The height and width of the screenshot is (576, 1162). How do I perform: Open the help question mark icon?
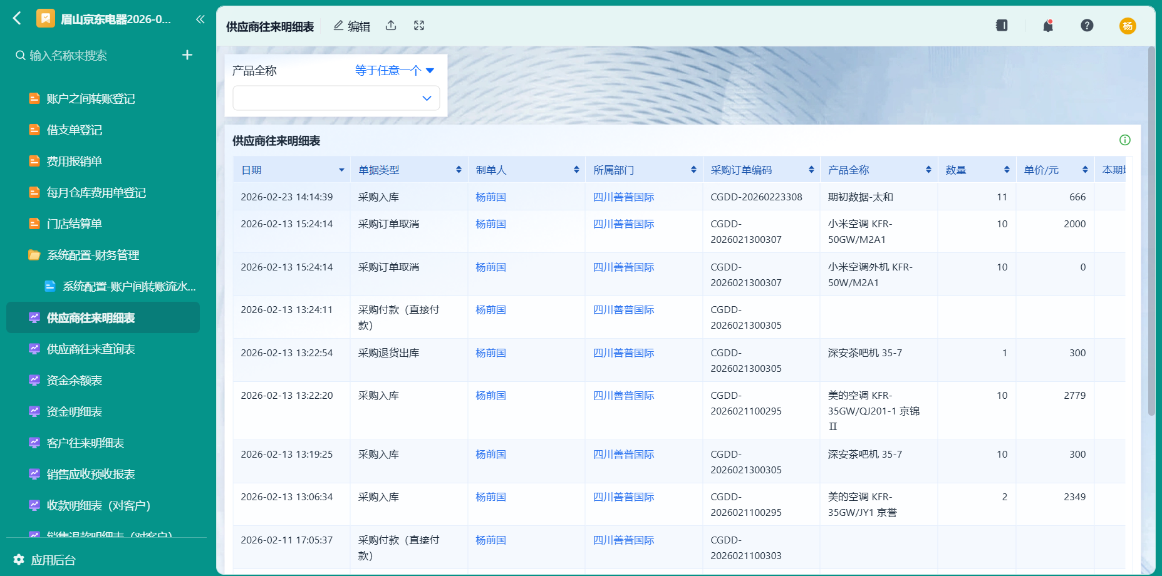click(1087, 26)
